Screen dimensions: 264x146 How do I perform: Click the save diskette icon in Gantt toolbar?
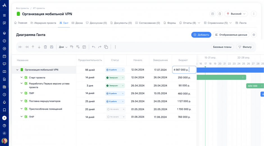pos(52,47)
